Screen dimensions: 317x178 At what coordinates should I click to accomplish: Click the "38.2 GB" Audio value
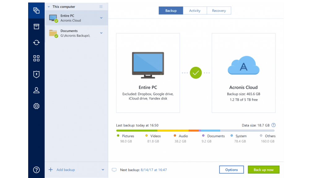click(180, 141)
